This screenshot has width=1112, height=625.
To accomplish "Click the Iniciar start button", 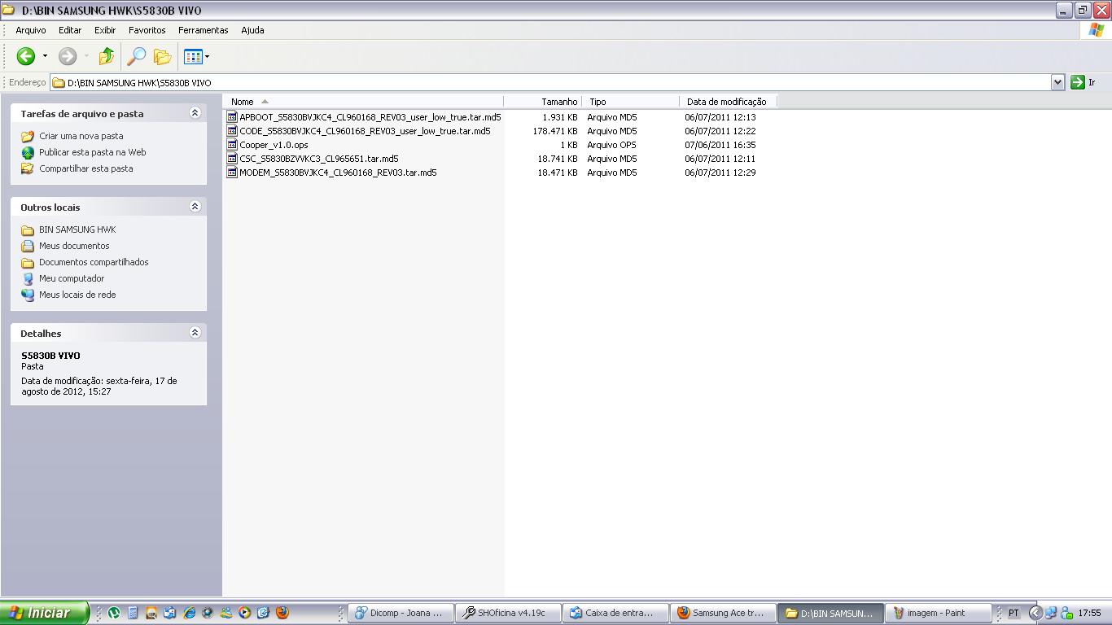I will click(44, 613).
